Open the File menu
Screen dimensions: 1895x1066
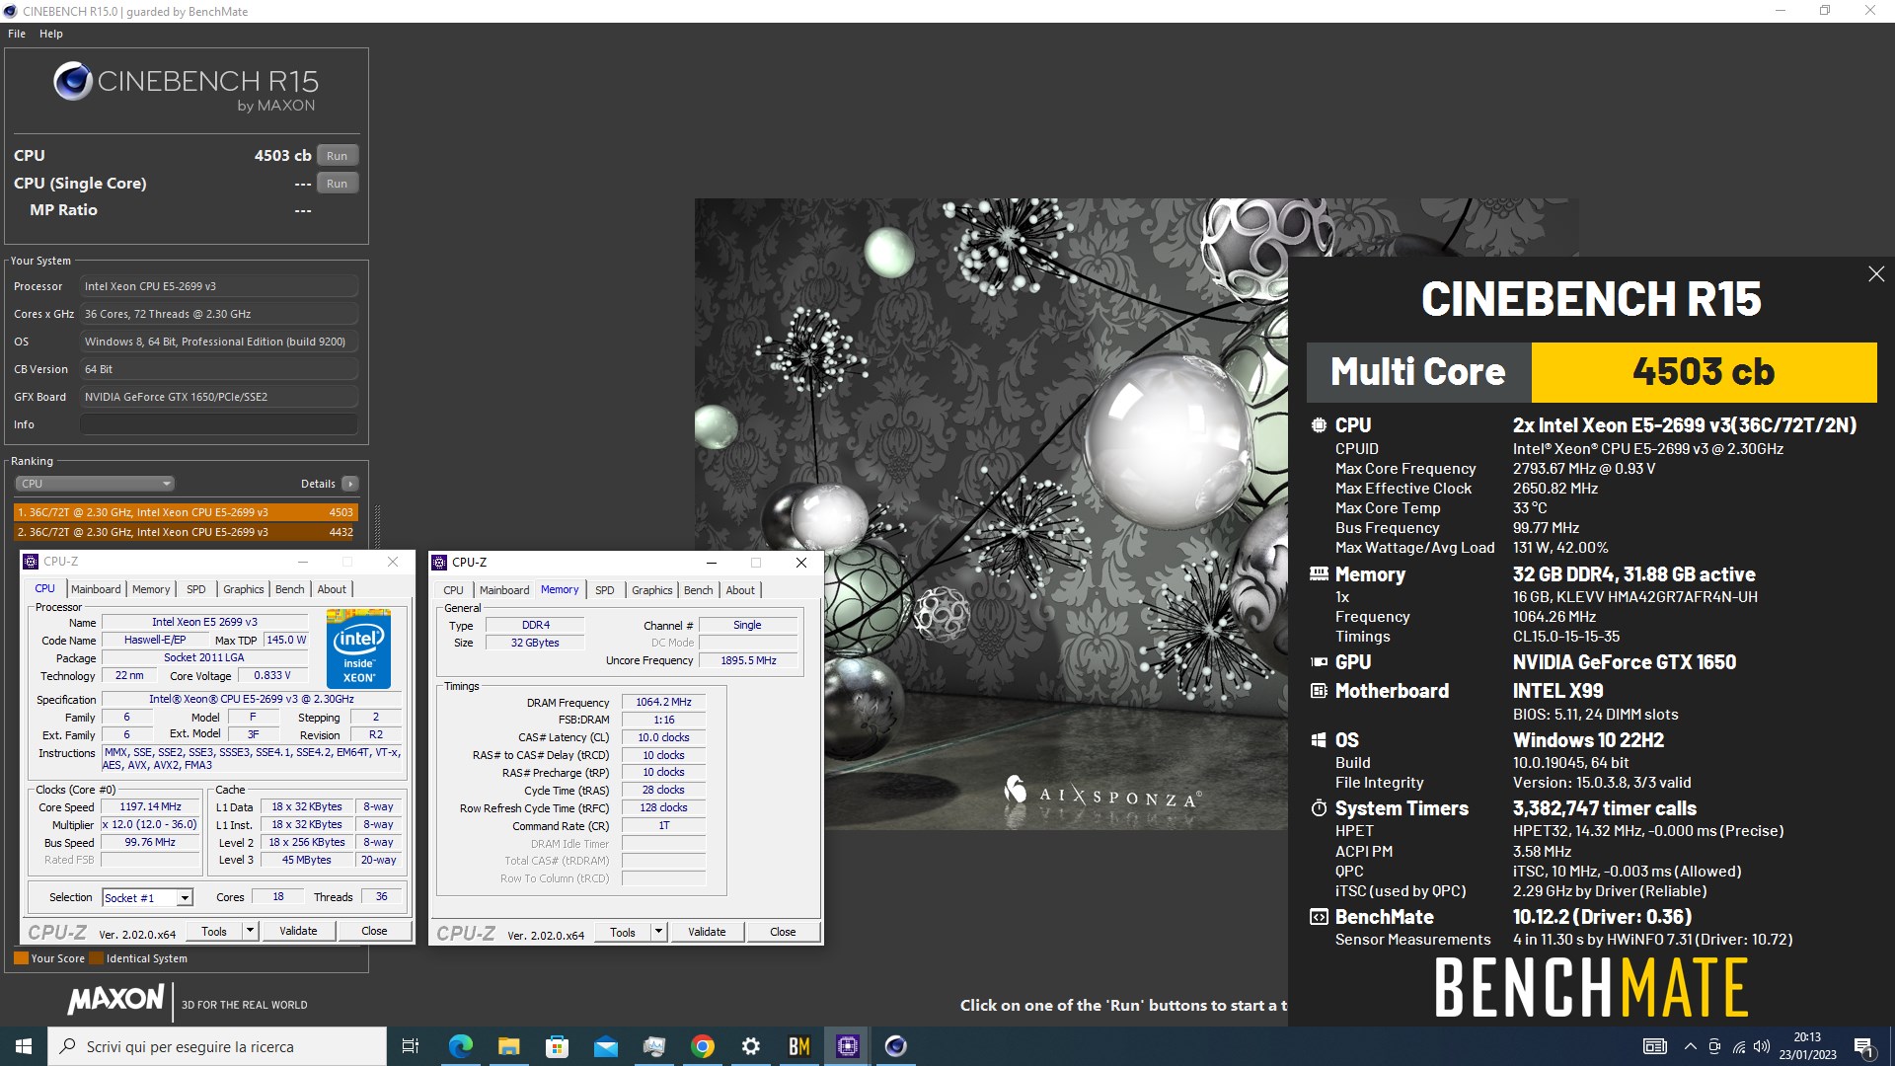click(x=17, y=34)
